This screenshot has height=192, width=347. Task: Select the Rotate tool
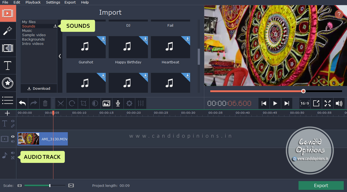point(72,103)
